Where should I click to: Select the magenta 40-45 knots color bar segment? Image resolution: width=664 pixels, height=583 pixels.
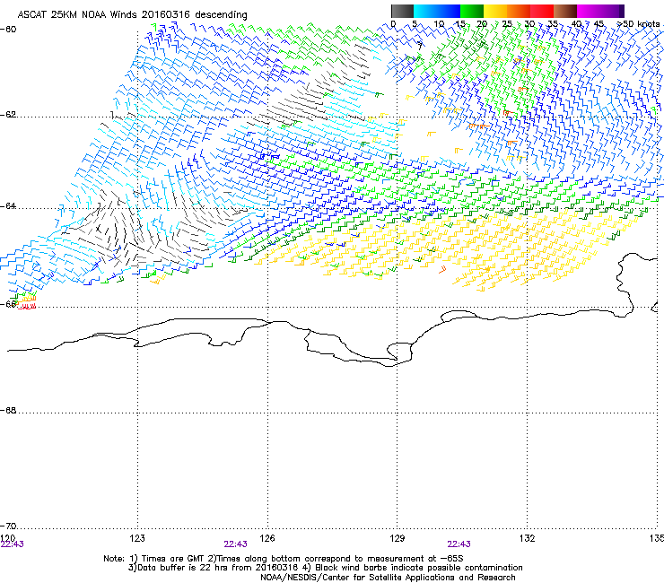(589, 11)
